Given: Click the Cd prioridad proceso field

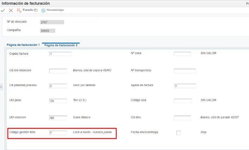Looking at the screenshot, I should [x=58, y=86].
